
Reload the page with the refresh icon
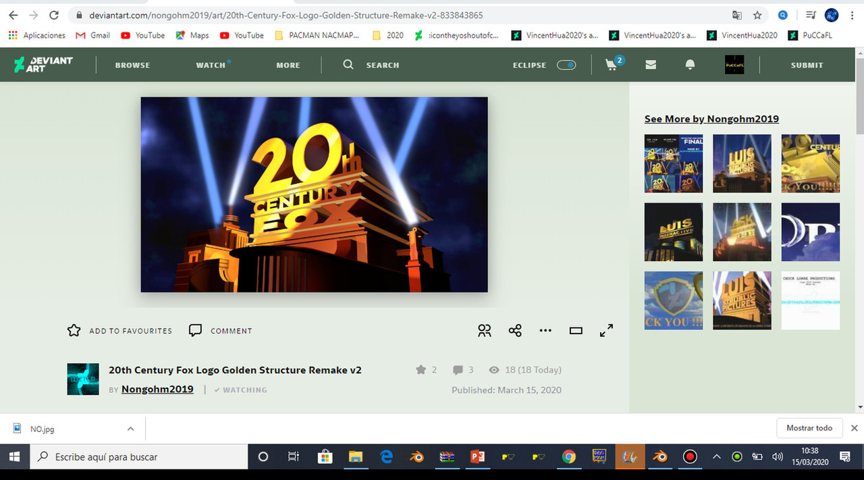(x=55, y=15)
